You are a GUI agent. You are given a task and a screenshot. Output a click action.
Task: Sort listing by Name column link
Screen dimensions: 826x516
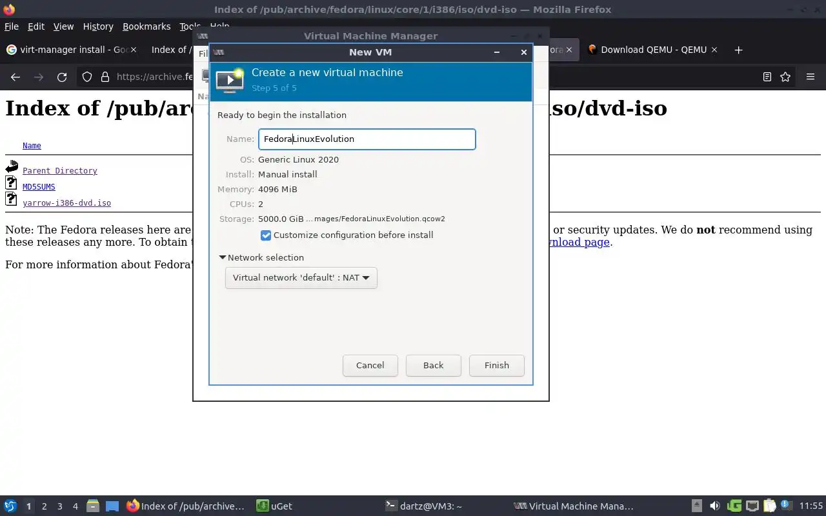tap(32, 146)
